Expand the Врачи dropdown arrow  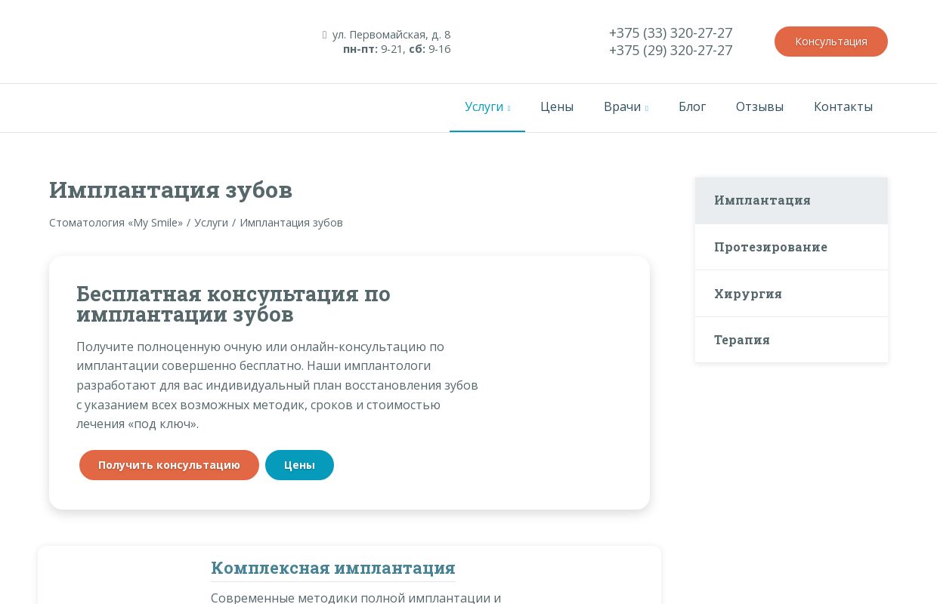point(647,109)
